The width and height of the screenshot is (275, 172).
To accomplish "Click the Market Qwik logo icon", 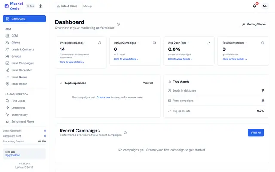I will click(6, 6).
